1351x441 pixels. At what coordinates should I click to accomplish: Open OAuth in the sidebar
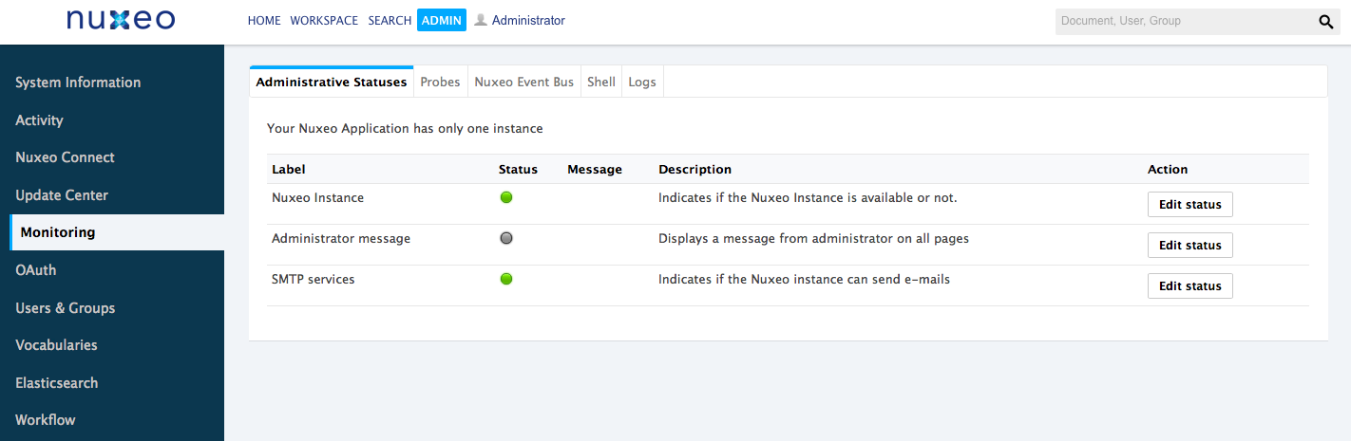(x=36, y=270)
